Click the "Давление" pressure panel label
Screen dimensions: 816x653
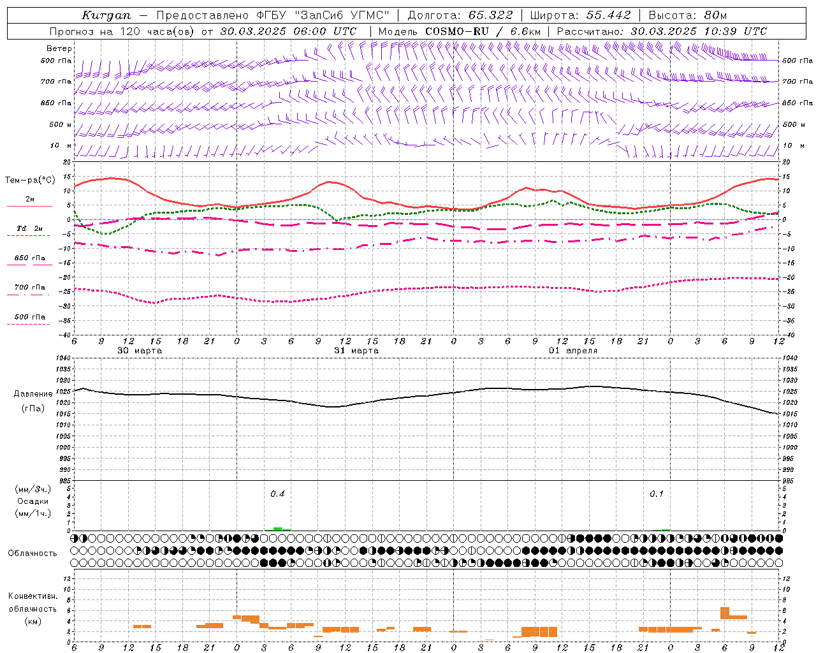coord(33,394)
